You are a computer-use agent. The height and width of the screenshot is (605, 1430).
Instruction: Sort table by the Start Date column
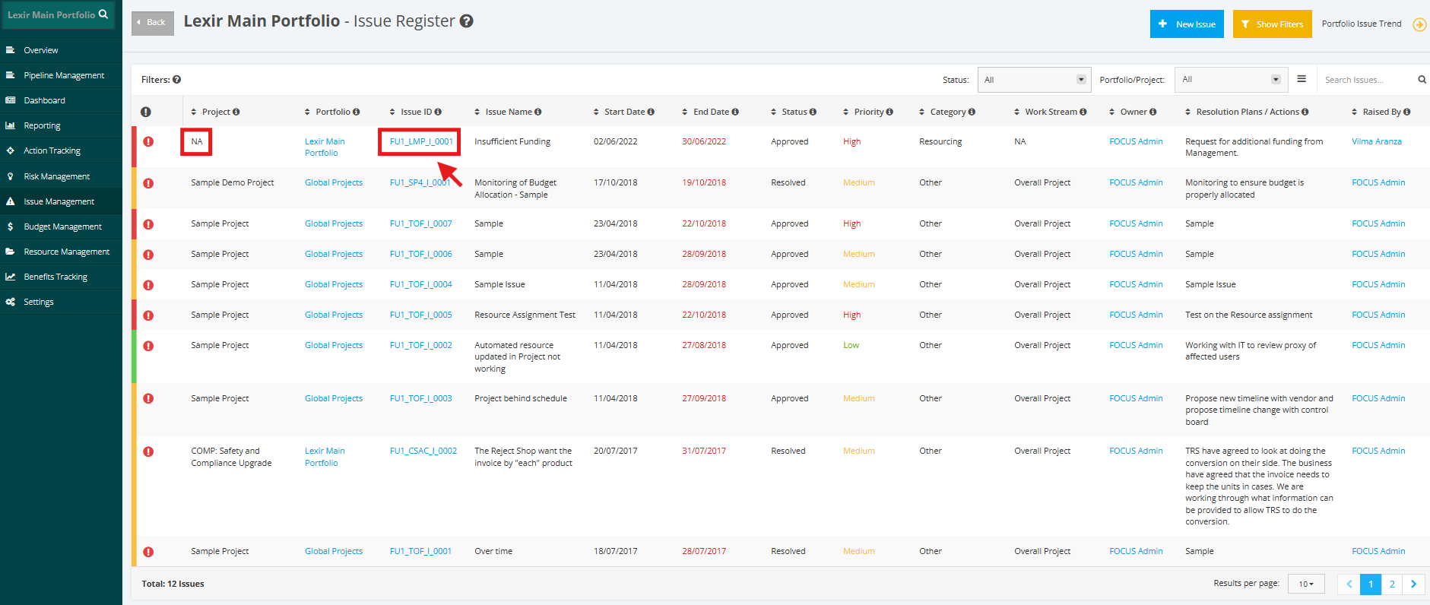(623, 112)
